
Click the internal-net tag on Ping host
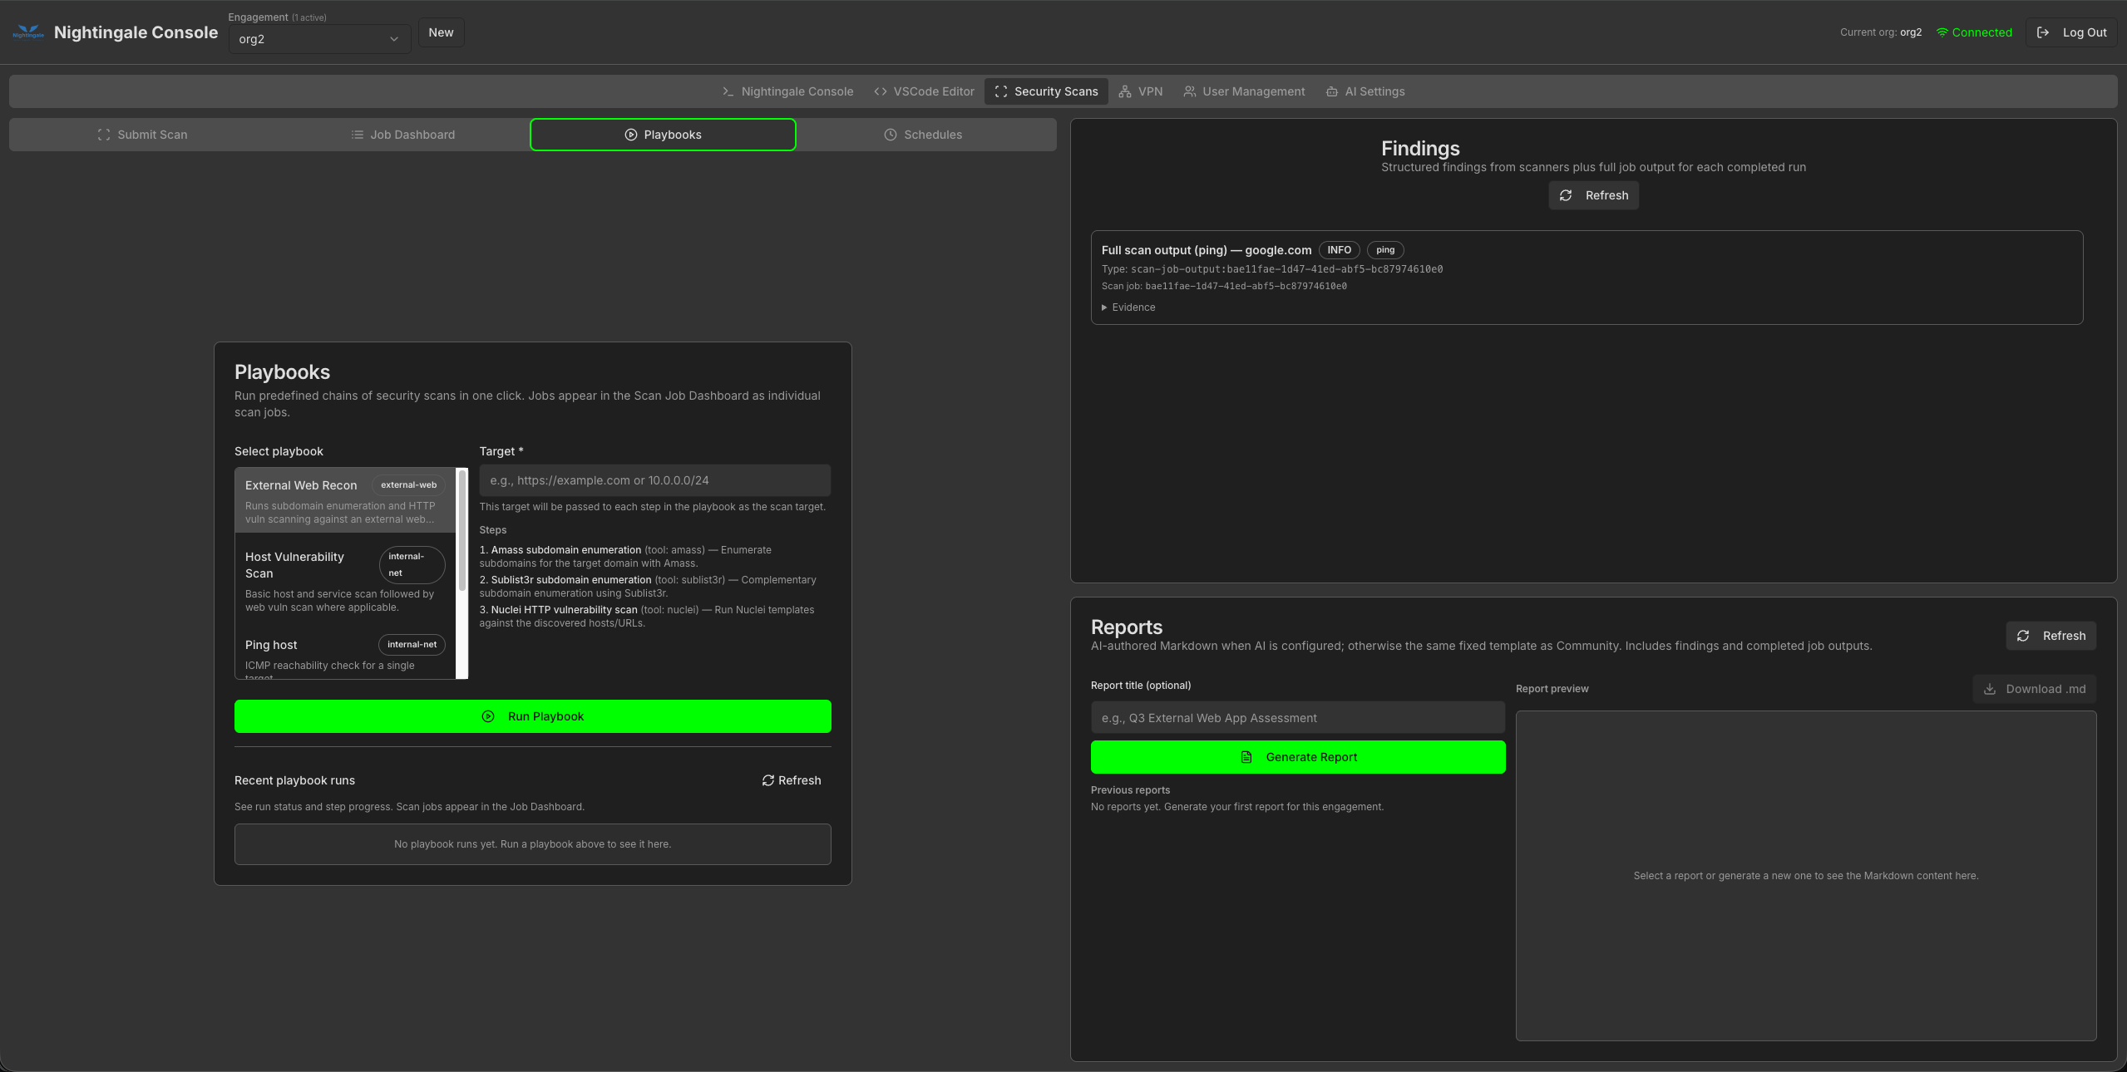coord(412,645)
